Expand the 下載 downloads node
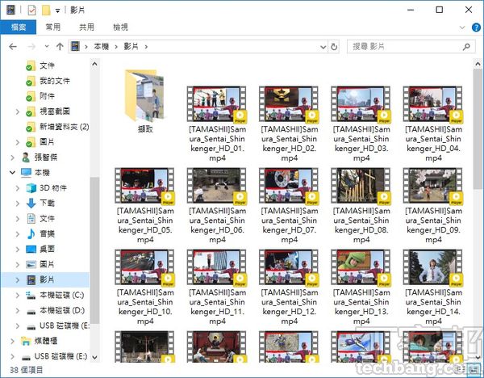Image resolution: width=484 pixels, height=378 pixels. click(18, 204)
